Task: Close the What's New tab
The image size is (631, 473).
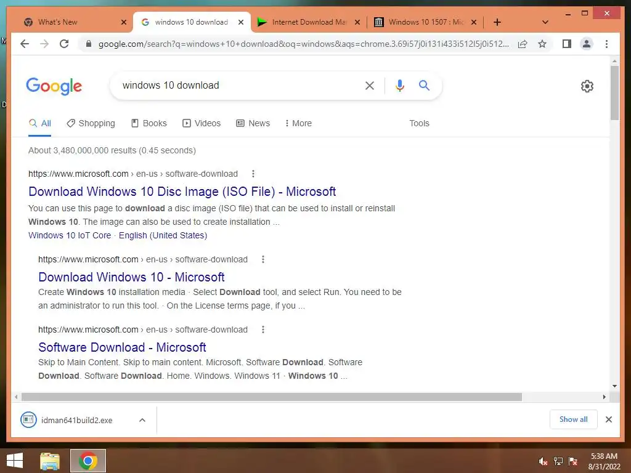Action: (124, 22)
